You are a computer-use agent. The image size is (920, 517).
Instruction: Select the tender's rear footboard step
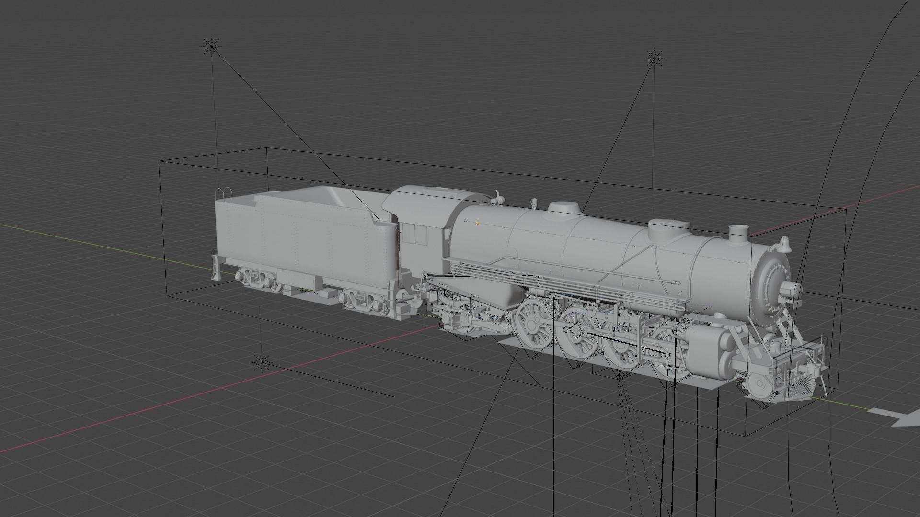click(217, 267)
